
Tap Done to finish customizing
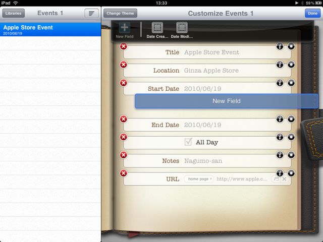312,14
